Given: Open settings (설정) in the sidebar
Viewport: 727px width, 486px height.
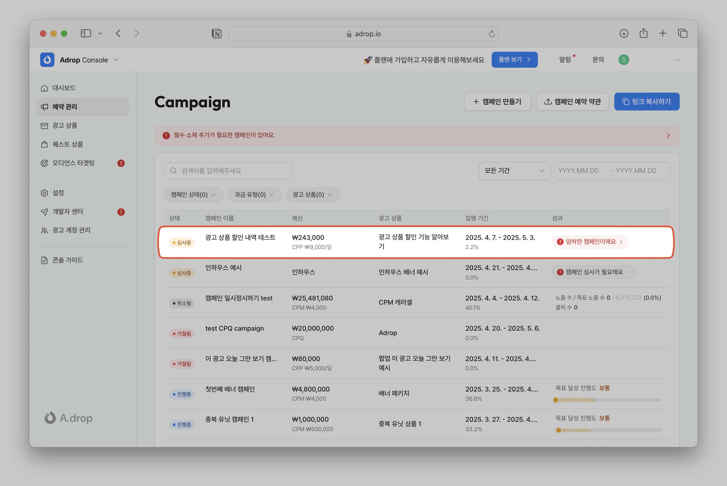Looking at the screenshot, I should coord(58,193).
